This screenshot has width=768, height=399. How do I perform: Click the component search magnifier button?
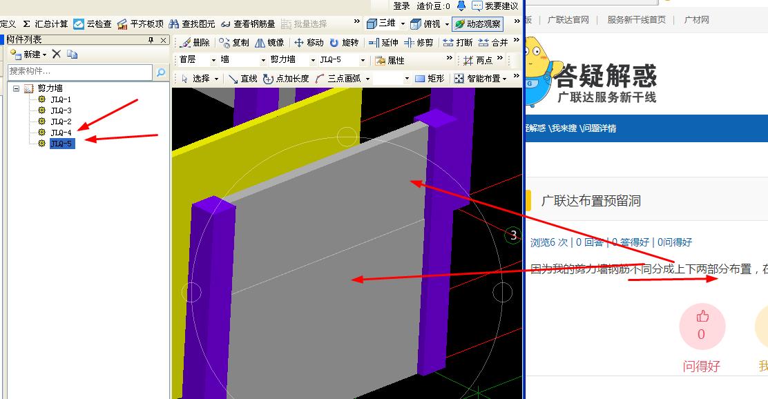pos(160,72)
